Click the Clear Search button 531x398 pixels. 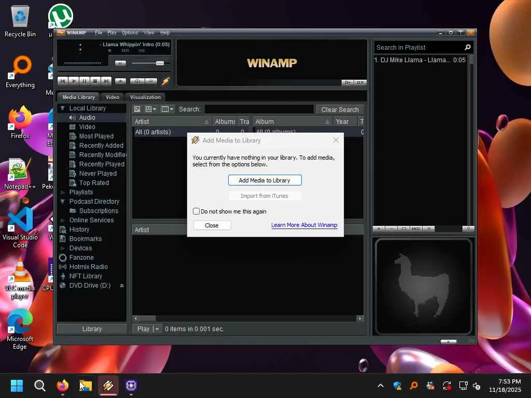tap(340, 110)
